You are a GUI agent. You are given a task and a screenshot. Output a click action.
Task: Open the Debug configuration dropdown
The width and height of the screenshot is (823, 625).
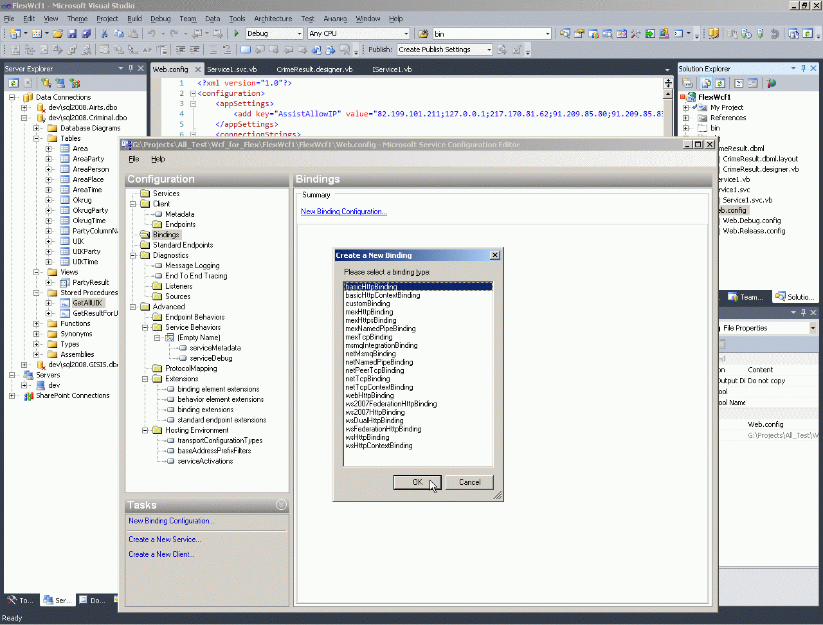tap(300, 33)
